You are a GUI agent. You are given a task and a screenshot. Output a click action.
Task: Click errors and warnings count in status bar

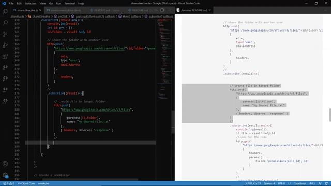tap(9, 183)
